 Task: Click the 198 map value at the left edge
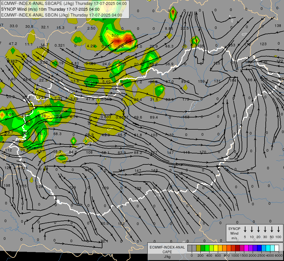[x=7, y=186]
